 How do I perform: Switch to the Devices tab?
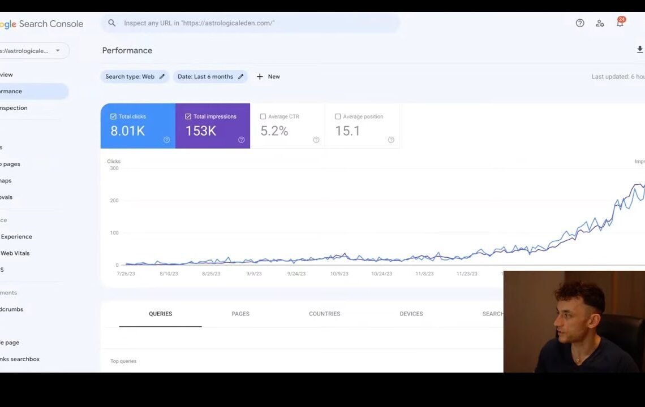click(x=411, y=314)
